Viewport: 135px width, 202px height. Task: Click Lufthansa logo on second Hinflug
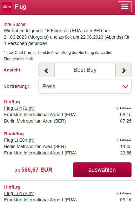(x=124, y=193)
